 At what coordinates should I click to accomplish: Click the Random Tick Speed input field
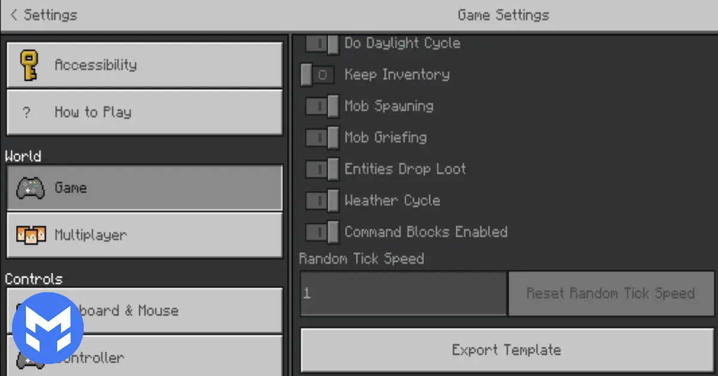tap(403, 293)
